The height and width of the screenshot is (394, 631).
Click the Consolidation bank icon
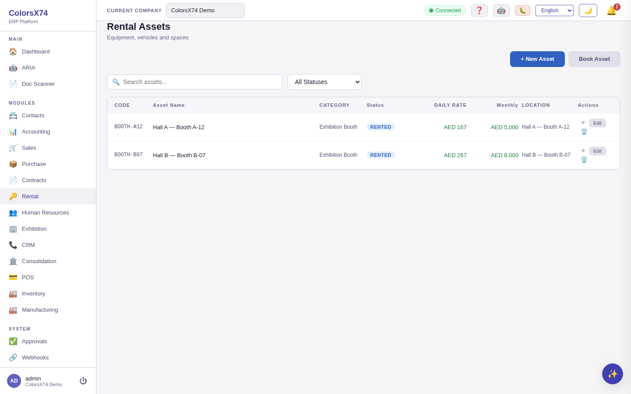tap(13, 261)
